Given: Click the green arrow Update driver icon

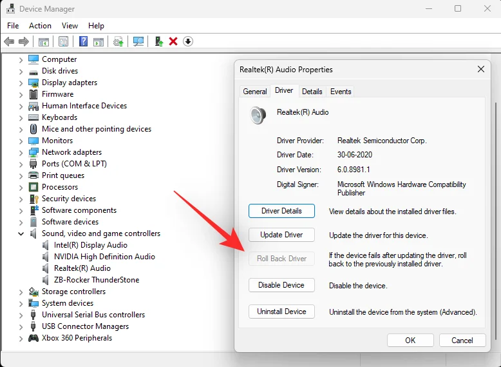Looking at the screenshot, I should (x=159, y=41).
